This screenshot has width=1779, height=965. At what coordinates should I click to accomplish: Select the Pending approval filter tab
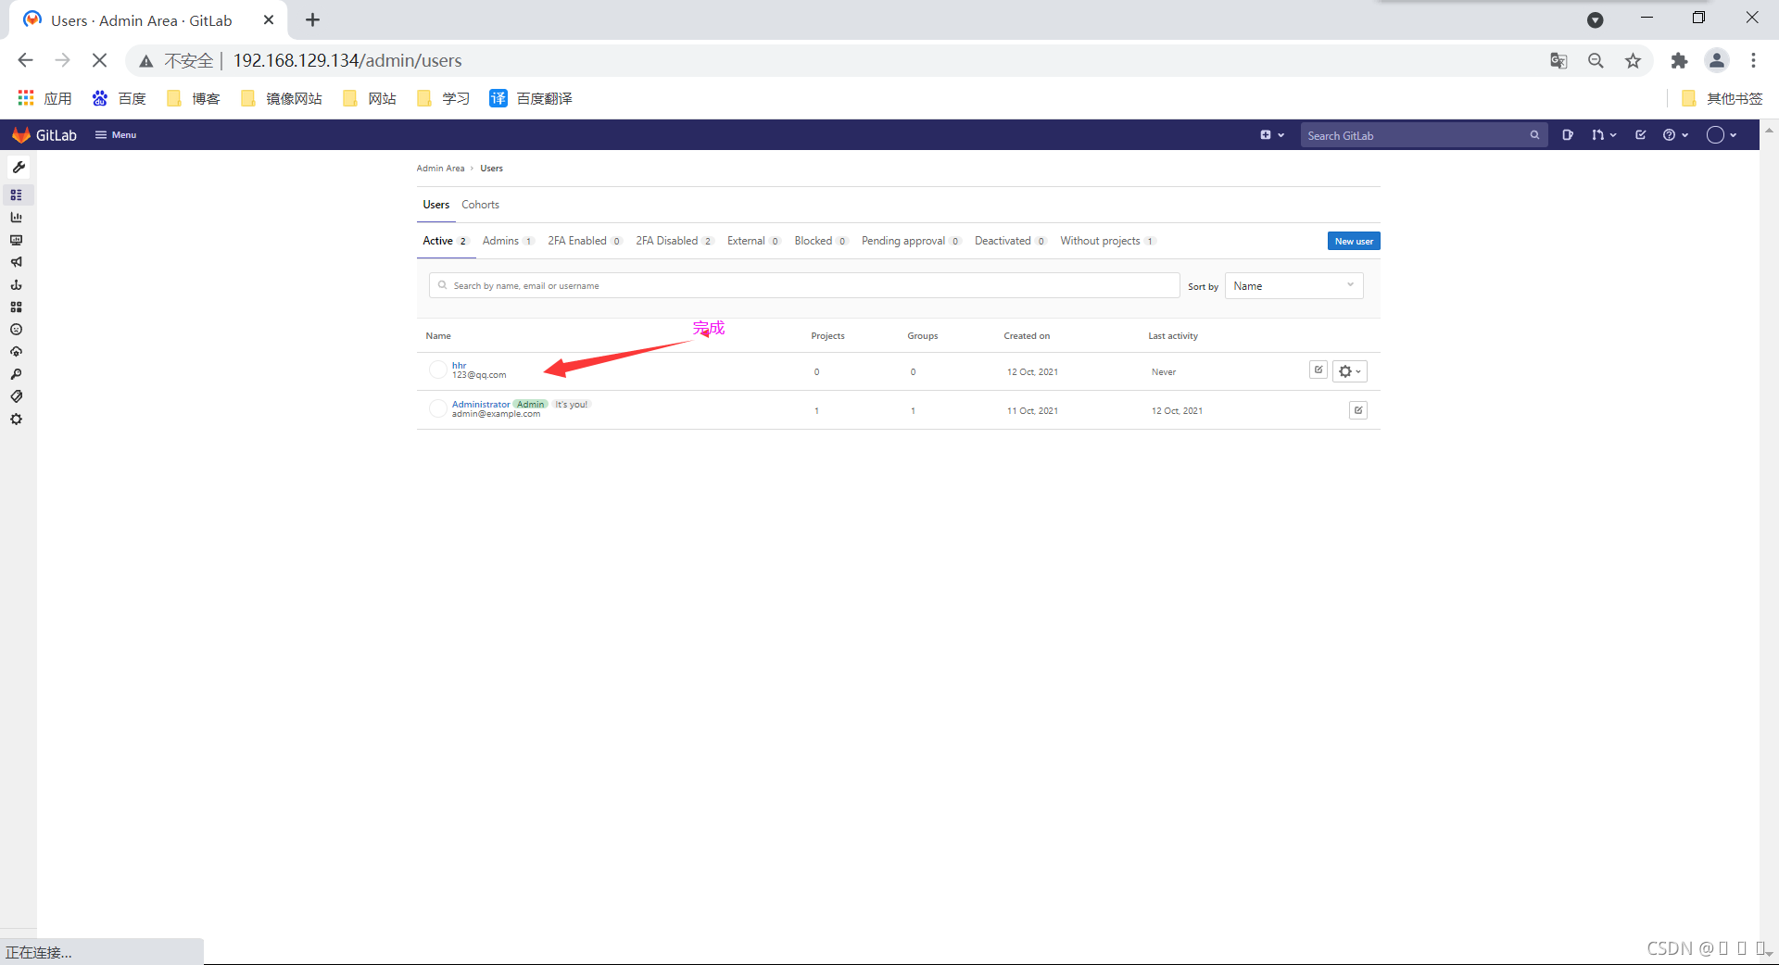click(x=912, y=241)
